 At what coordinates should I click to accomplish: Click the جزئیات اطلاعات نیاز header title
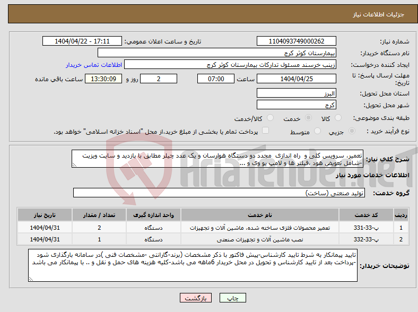pyautogui.click(x=378, y=14)
